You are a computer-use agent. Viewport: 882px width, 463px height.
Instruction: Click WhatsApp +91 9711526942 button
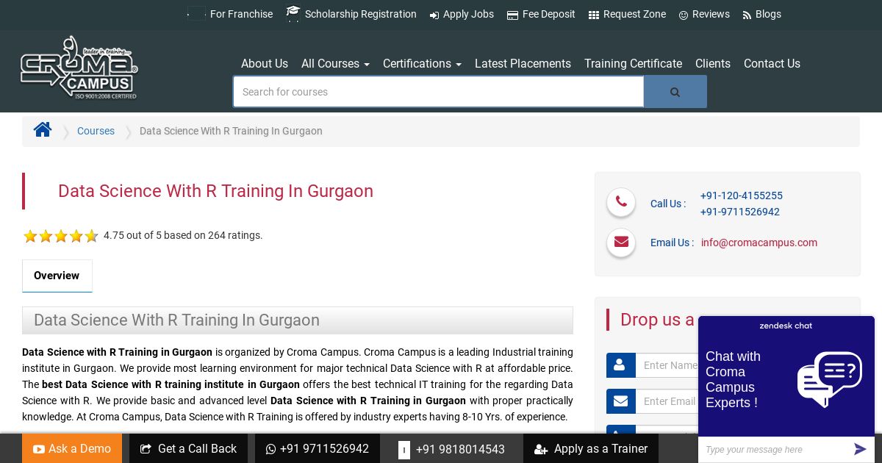[x=318, y=448]
